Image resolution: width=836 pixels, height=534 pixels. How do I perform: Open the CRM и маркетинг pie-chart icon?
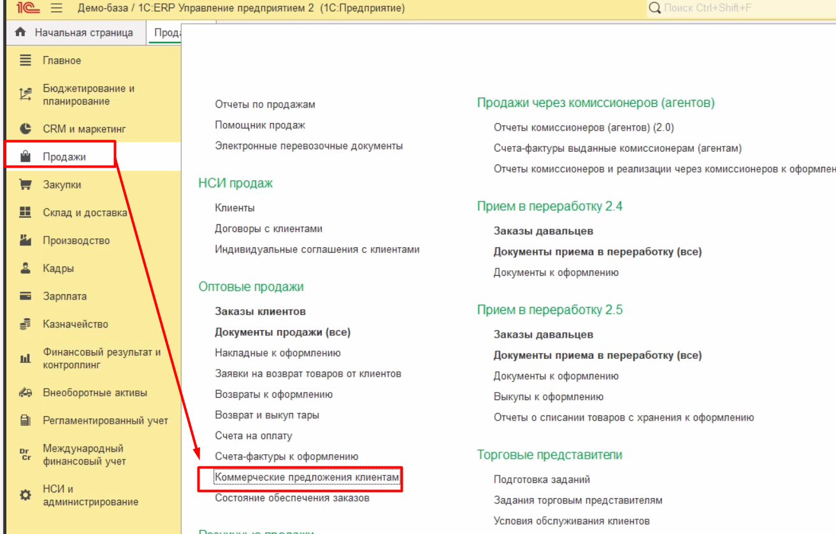pos(25,129)
